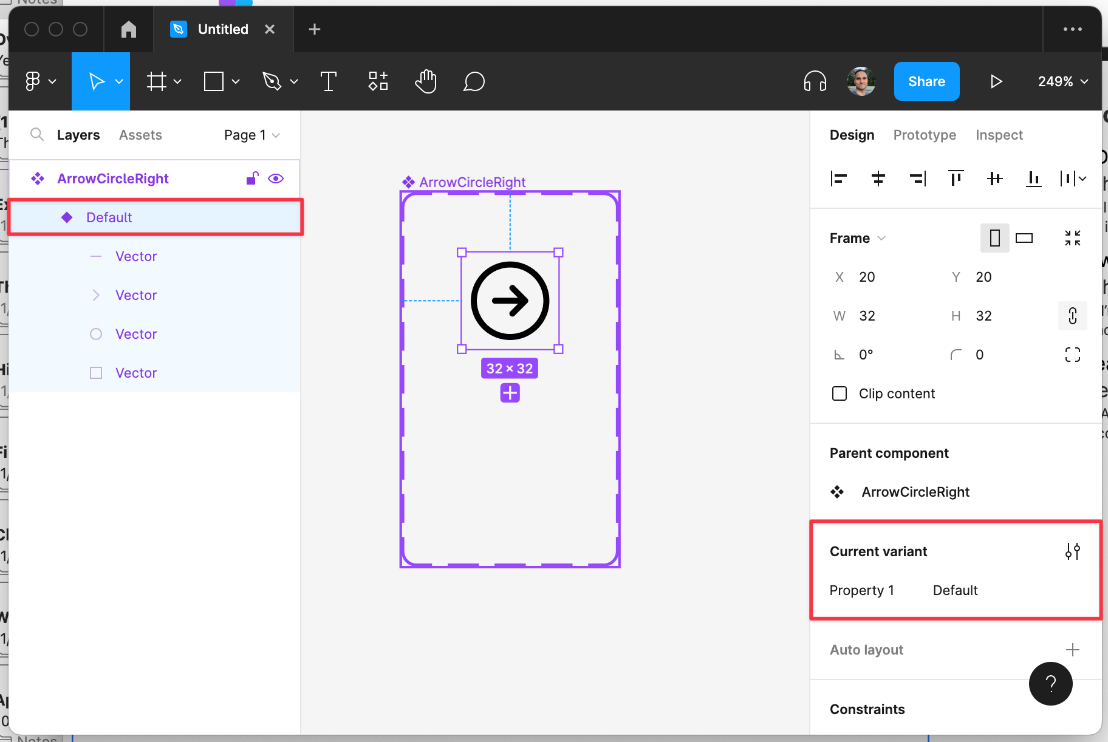Viewport: 1108px width, 742px height.
Task: Select the Frame tool
Action: tap(157, 81)
